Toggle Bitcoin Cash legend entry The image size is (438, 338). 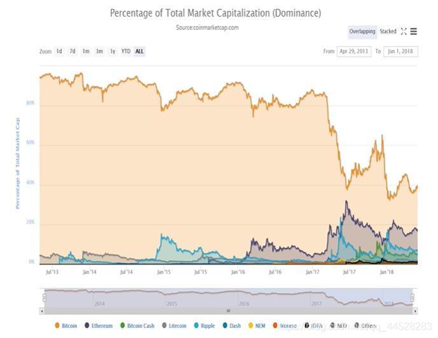(x=137, y=325)
